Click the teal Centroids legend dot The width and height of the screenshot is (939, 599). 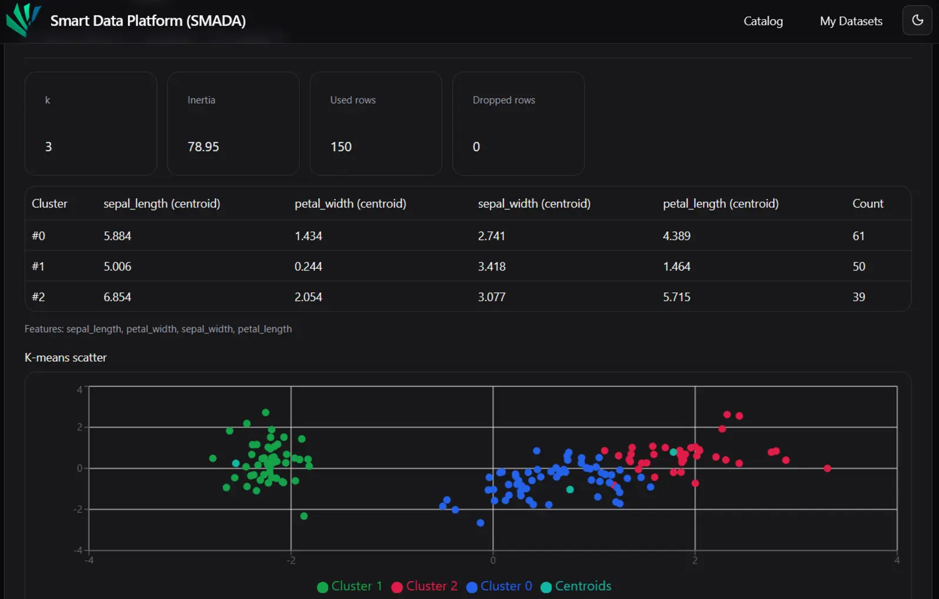[546, 587]
